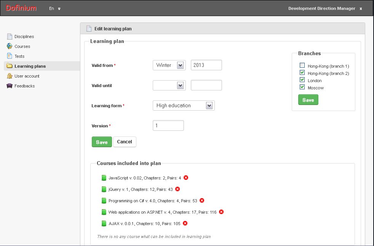Remove AJAX course with red X icon
The height and width of the screenshot is (246, 374).
185,223
